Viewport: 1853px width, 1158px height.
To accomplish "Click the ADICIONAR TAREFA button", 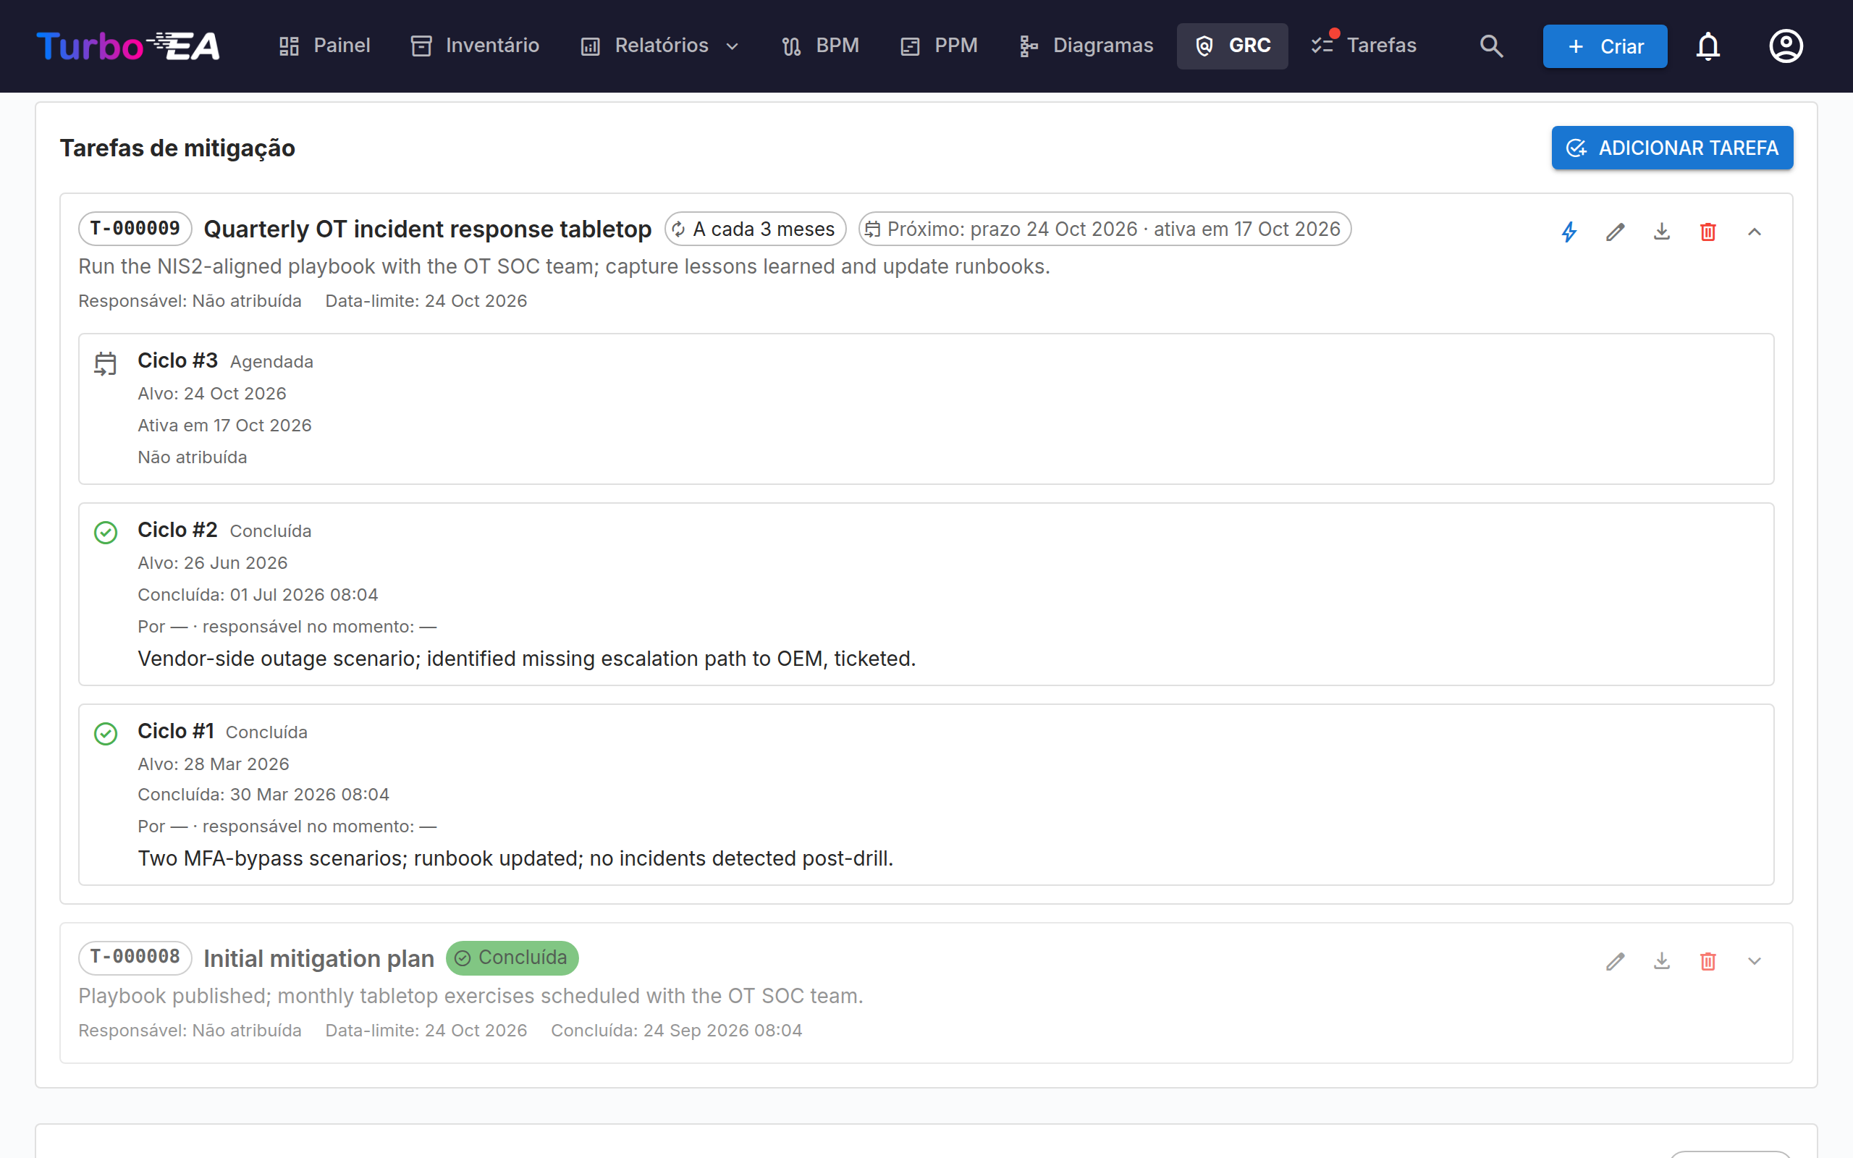I will [x=1672, y=148].
